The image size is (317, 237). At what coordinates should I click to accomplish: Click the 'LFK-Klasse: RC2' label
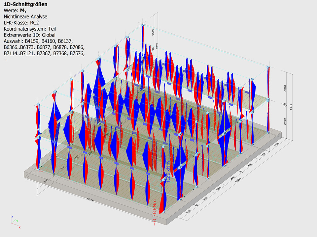coord(22,22)
